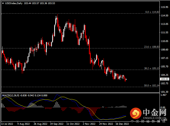The height and width of the screenshot is (126, 170).
Task: Click the 13 Jul 2022 date label
Action: (7, 124)
